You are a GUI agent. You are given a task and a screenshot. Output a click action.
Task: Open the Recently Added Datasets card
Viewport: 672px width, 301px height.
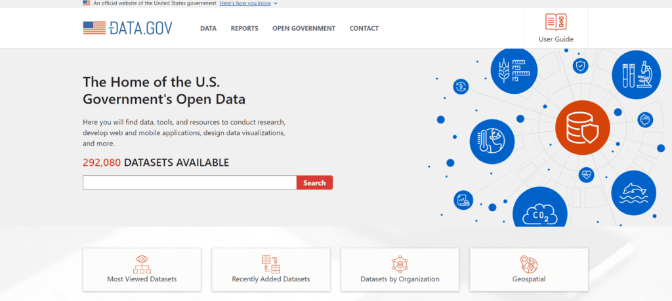(x=271, y=270)
